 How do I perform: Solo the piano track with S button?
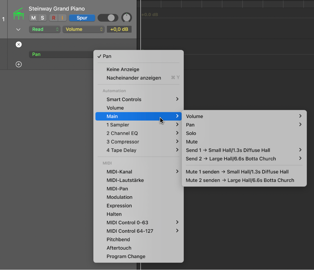click(x=42, y=18)
